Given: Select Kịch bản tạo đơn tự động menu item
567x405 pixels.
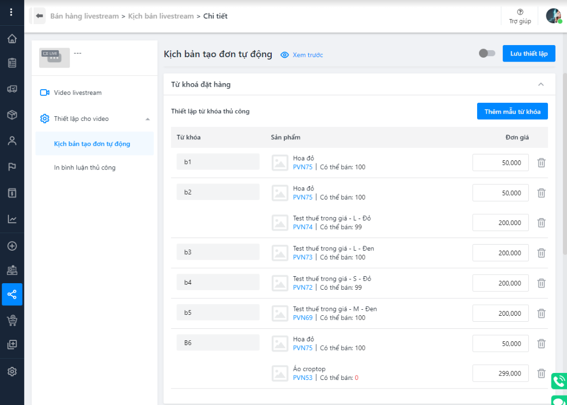Looking at the screenshot, I should tap(94, 144).
